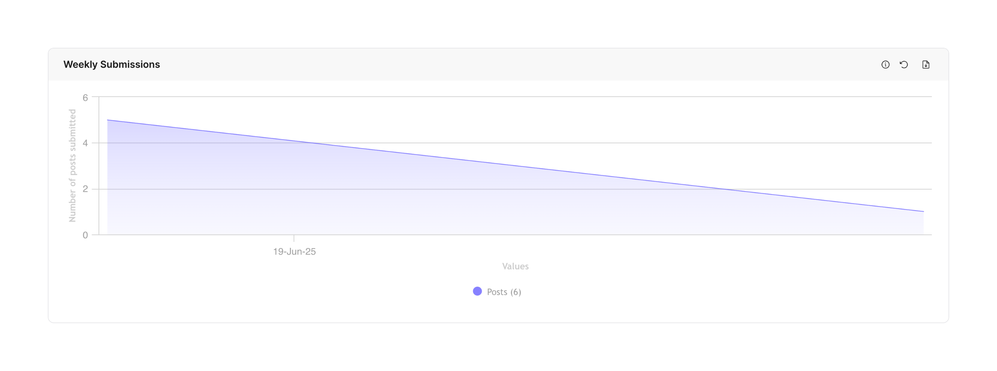Click the y-axis label 0
Viewport: 997px width, 371px height.
point(85,235)
